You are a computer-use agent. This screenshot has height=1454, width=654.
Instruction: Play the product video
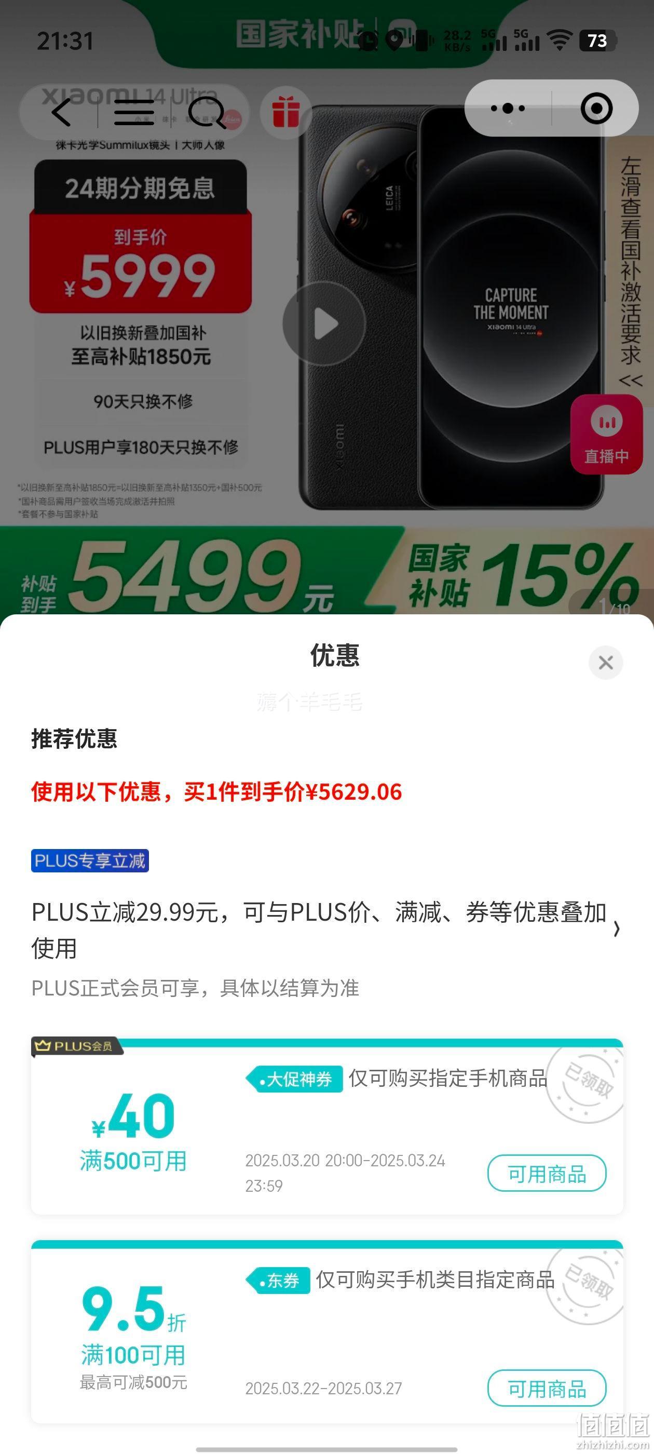[324, 324]
